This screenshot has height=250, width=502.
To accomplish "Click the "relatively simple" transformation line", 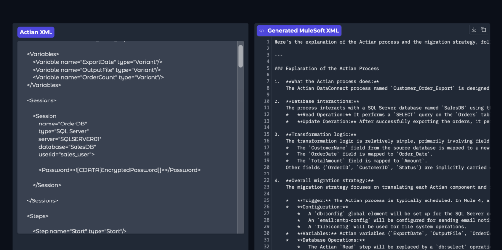I will pyautogui.click(x=388, y=141).
